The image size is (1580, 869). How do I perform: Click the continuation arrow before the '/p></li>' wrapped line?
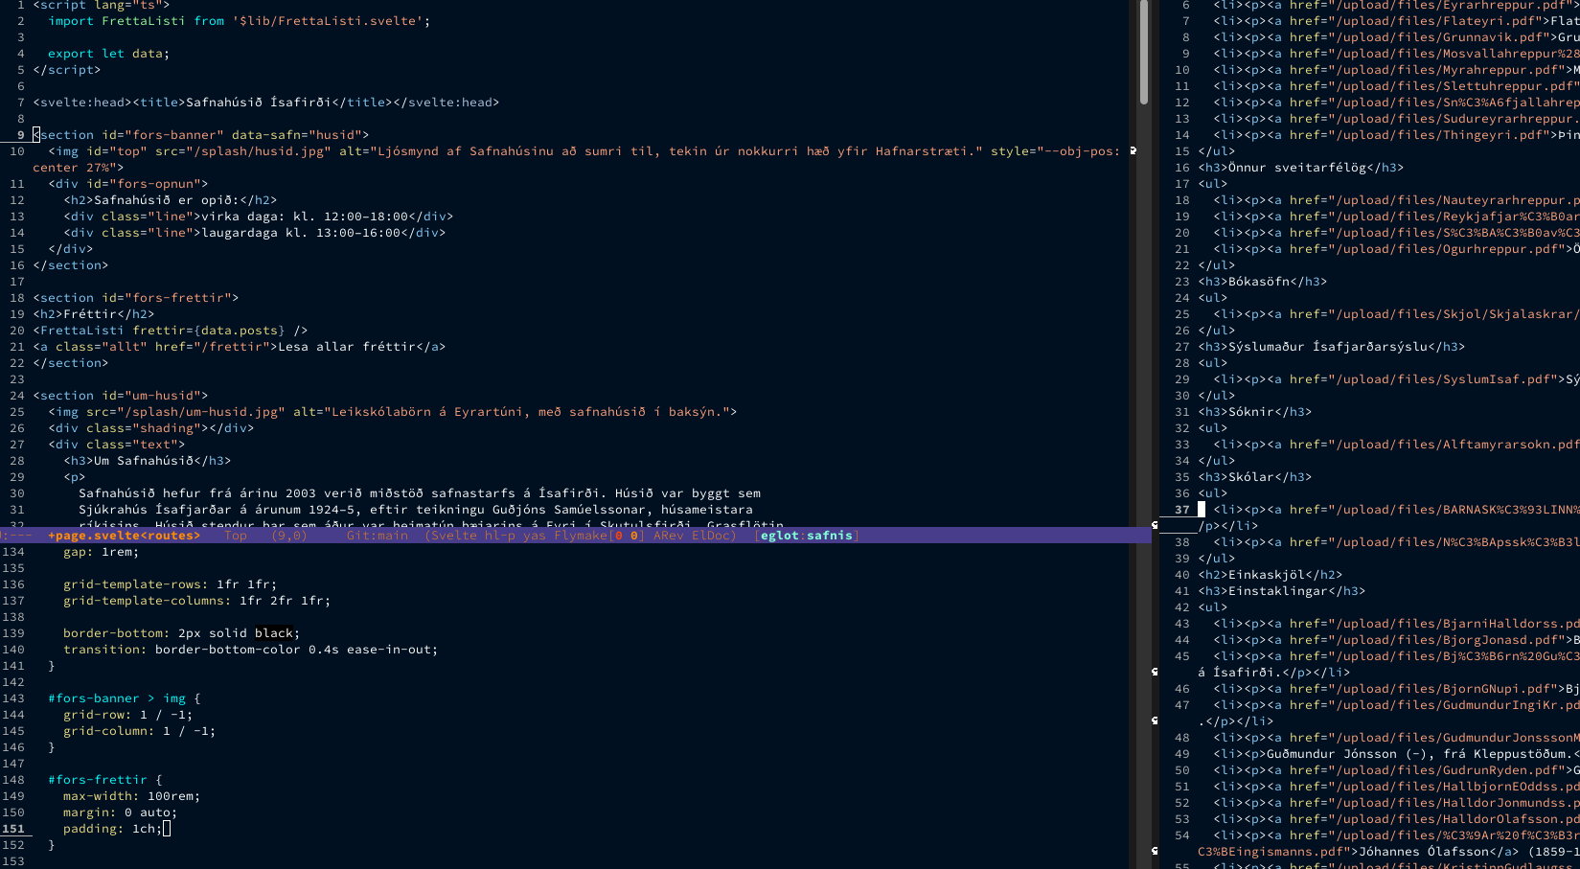coord(1155,525)
